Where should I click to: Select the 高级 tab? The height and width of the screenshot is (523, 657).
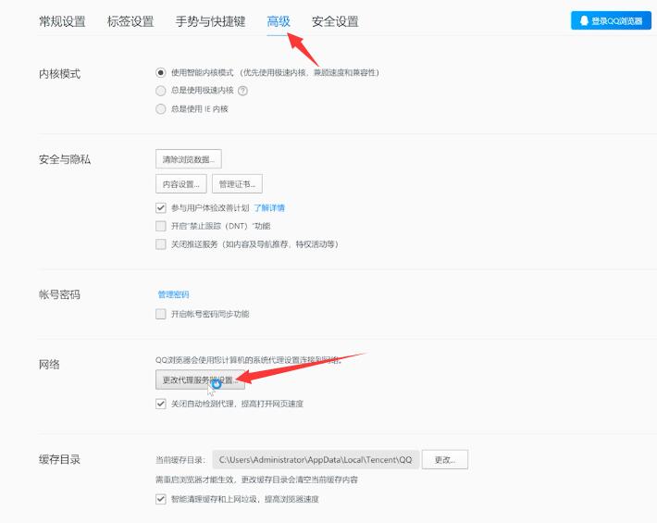pyautogui.click(x=279, y=21)
